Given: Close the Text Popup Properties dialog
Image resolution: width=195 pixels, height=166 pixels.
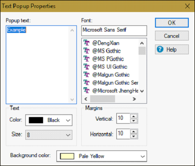Looking at the screenshot, I should tap(187, 6).
